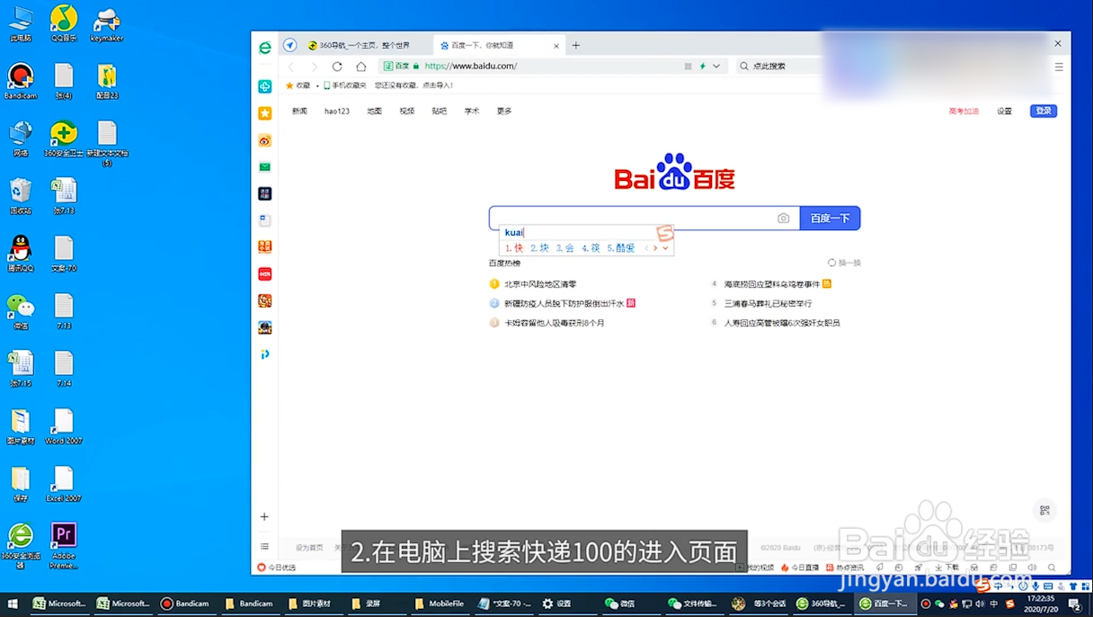The image size is (1093, 617).
Task: Focus the 点此搜索 browser search box
Action: [x=779, y=67]
